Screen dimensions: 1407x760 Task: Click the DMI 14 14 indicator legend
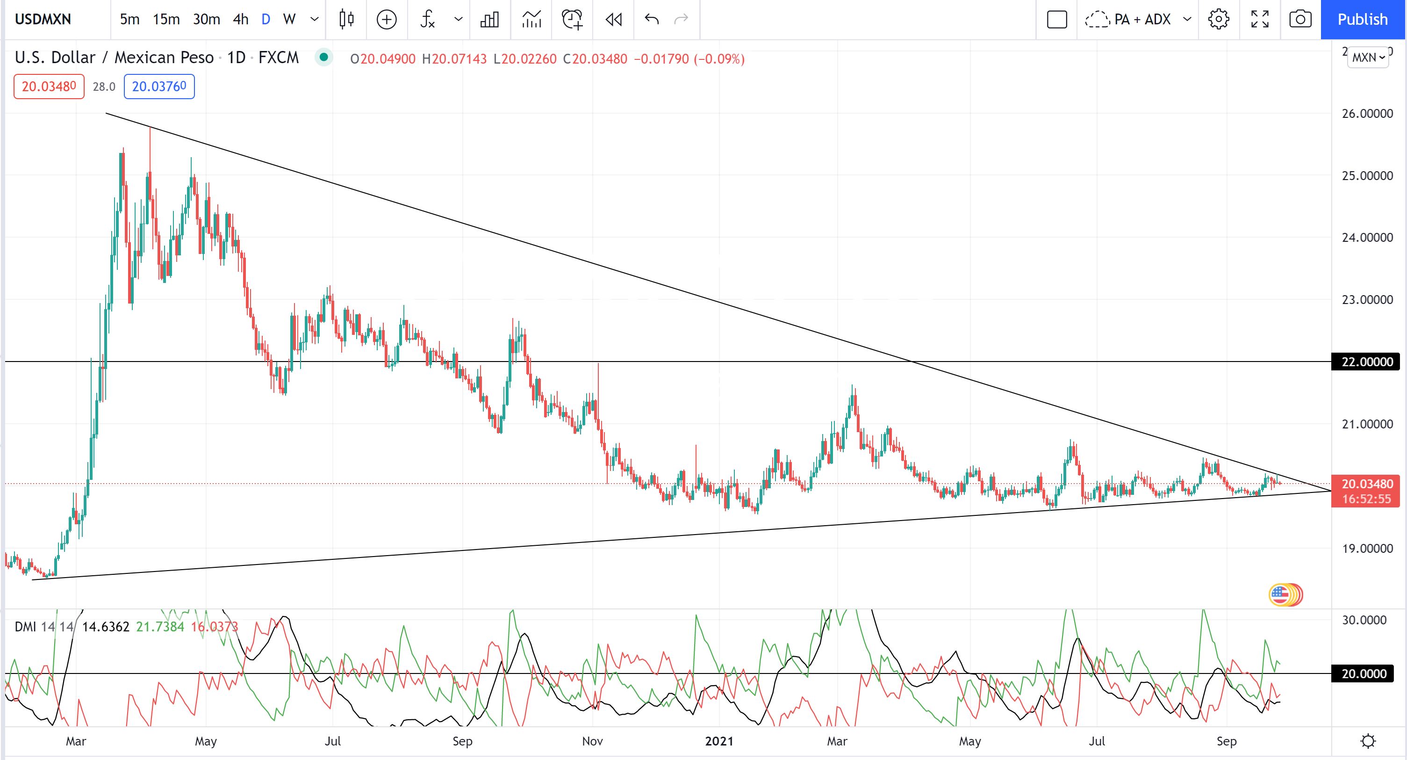(44, 626)
